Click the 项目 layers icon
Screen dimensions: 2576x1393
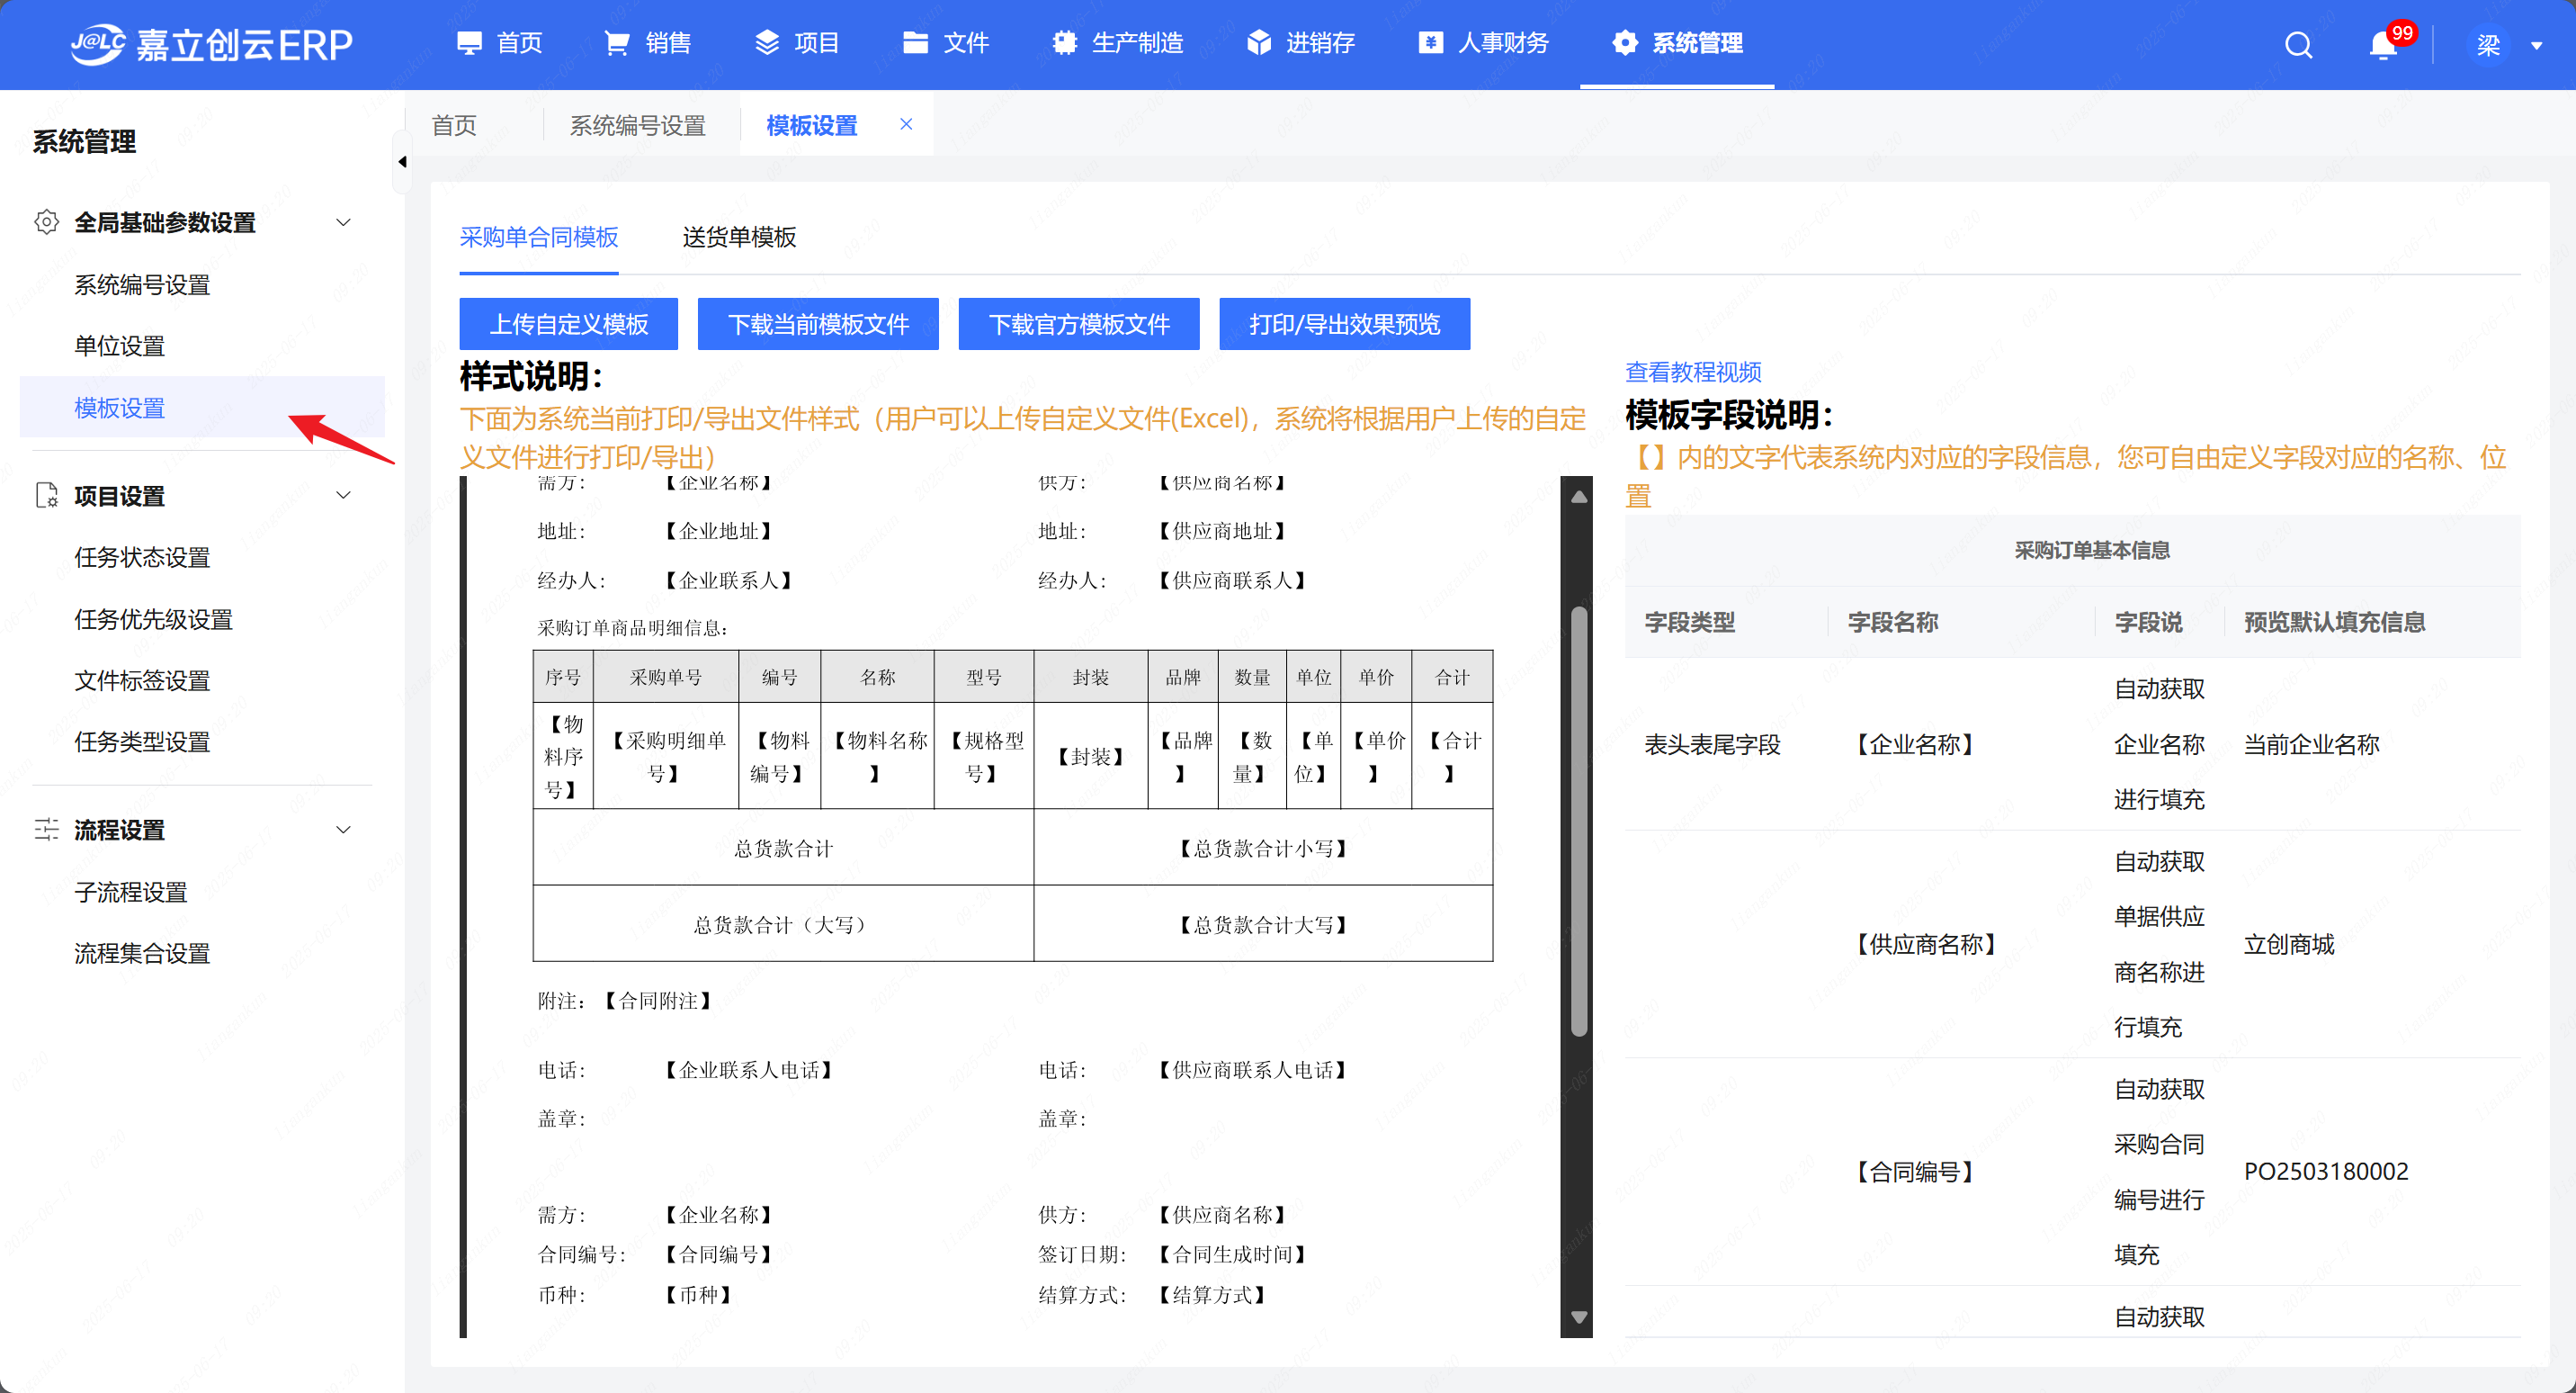767,43
